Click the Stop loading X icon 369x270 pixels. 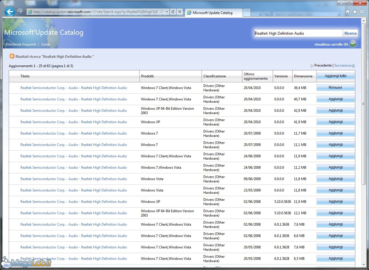(x=180, y=12)
